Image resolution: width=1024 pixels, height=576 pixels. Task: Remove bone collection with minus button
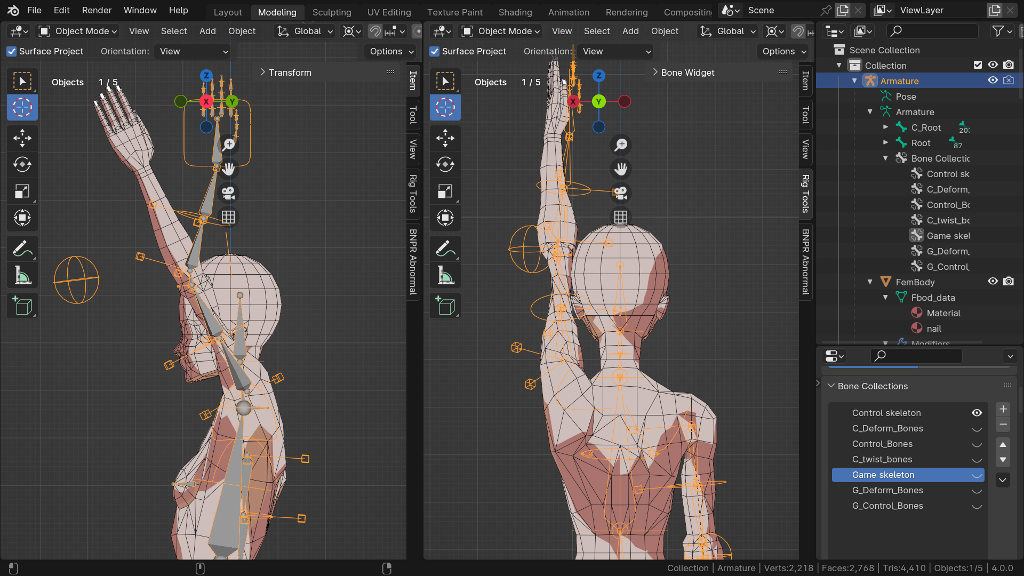pyautogui.click(x=1003, y=425)
